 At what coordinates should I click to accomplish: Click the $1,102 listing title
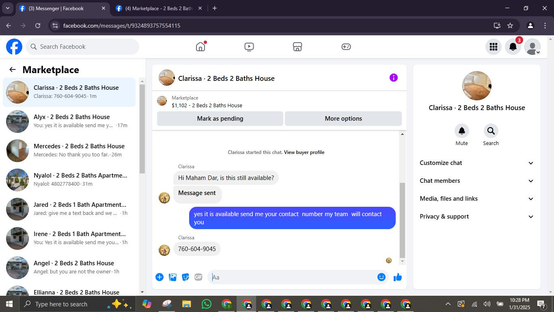207,105
